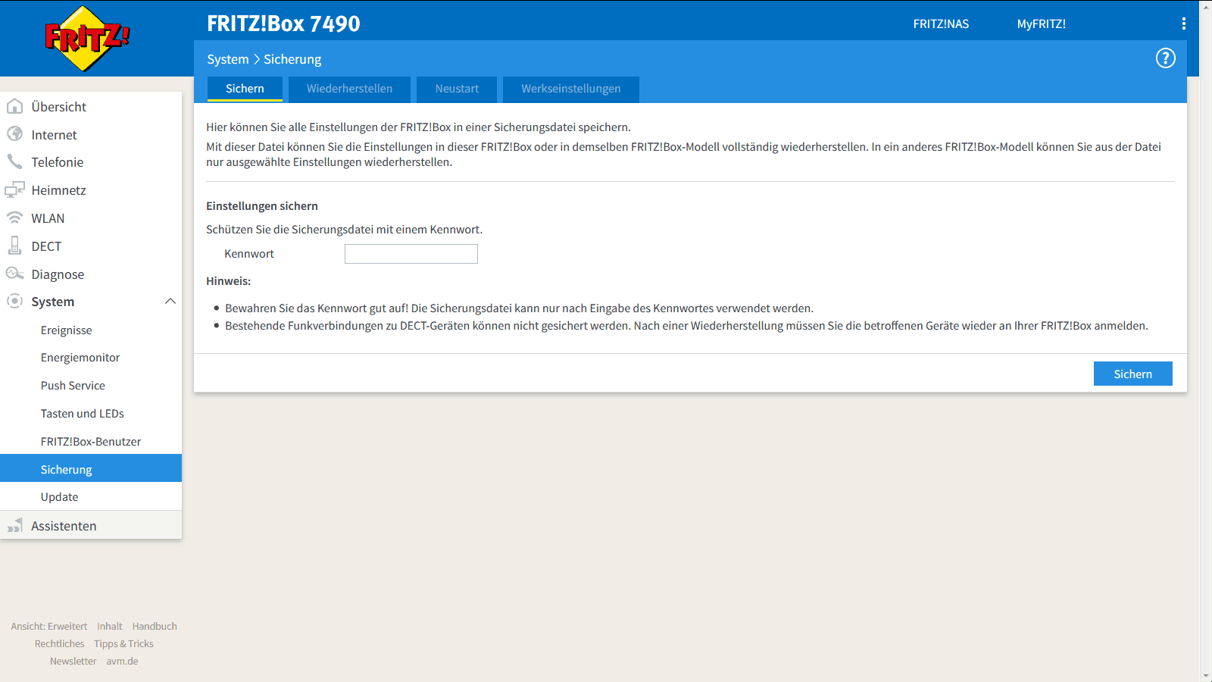Switch to the Wiederherstellen tab

[349, 89]
